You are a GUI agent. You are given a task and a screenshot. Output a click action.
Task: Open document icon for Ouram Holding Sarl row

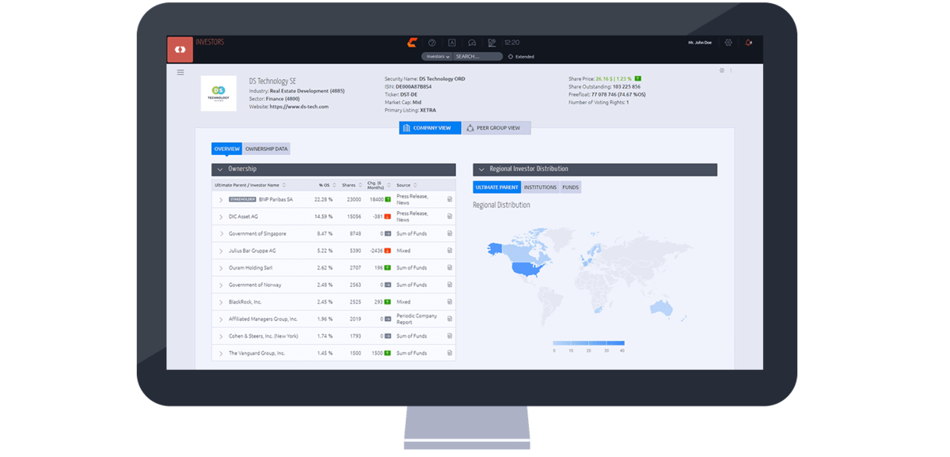450,268
